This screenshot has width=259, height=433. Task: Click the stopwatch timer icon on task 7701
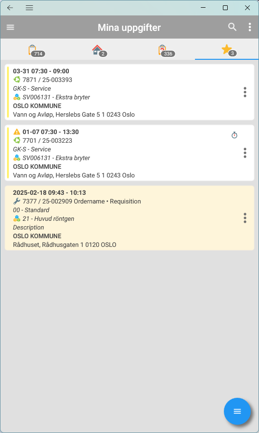(x=234, y=135)
